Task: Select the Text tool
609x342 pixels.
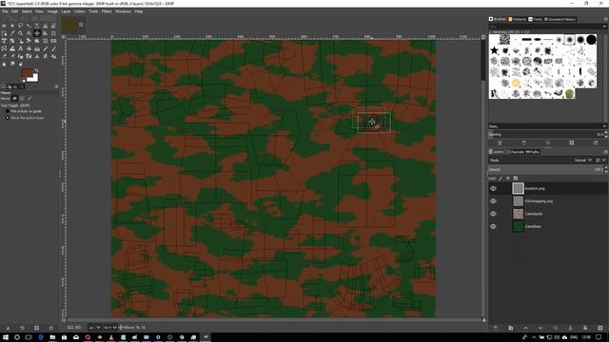Action: [20, 48]
